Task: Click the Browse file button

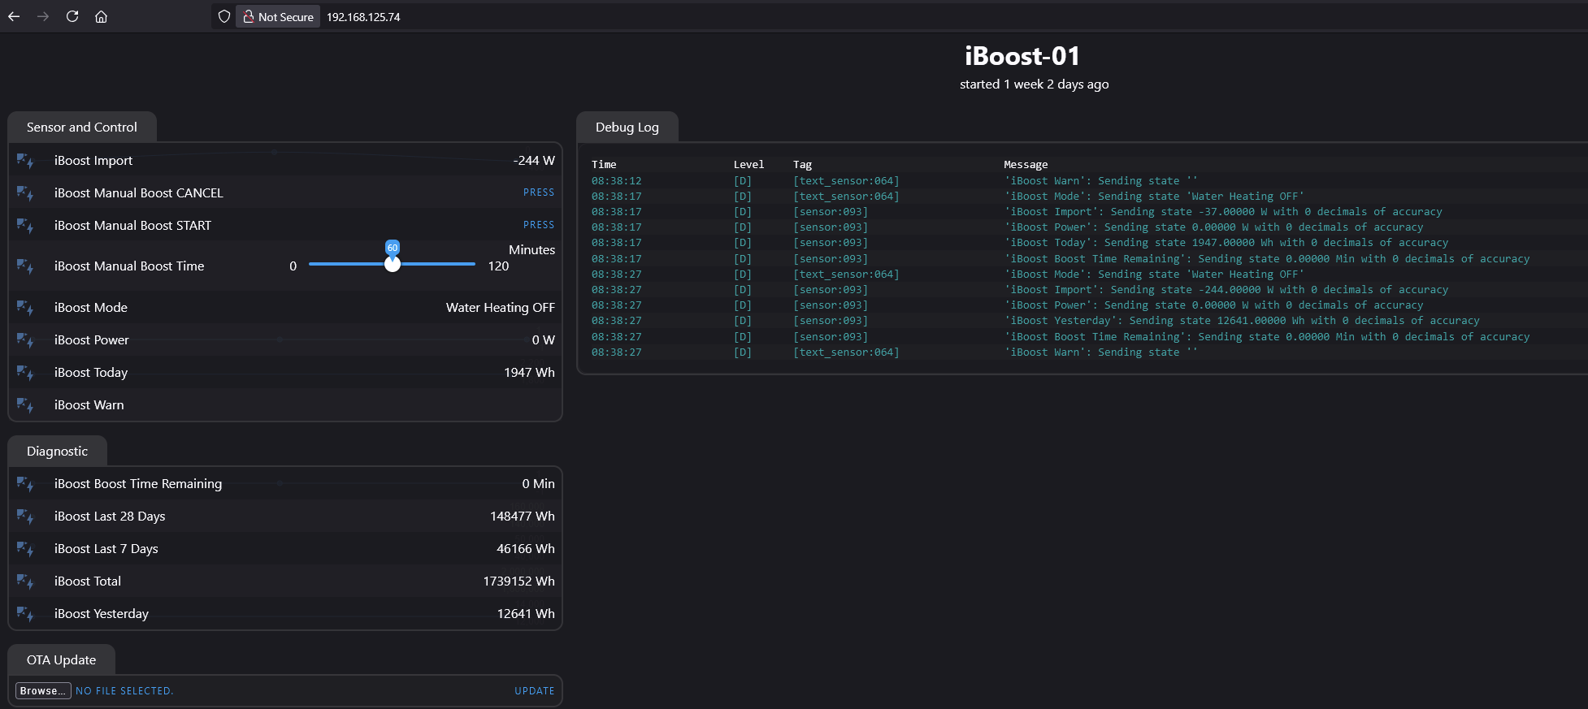Action: tap(43, 691)
